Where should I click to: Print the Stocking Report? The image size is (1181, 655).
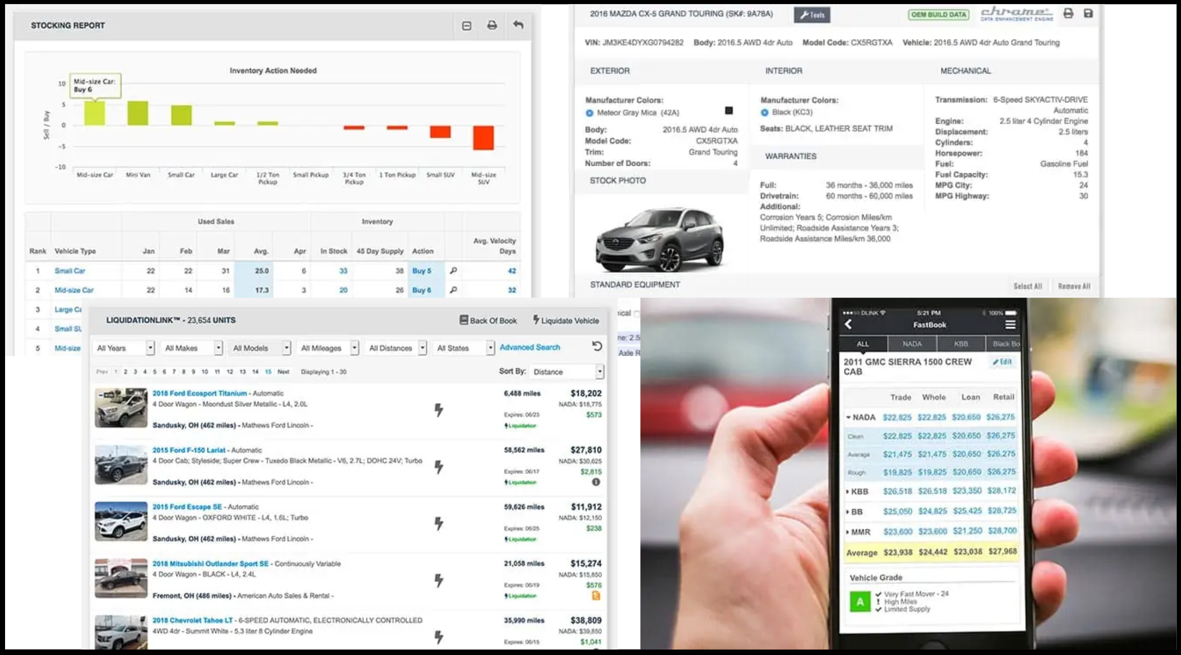tap(492, 25)
